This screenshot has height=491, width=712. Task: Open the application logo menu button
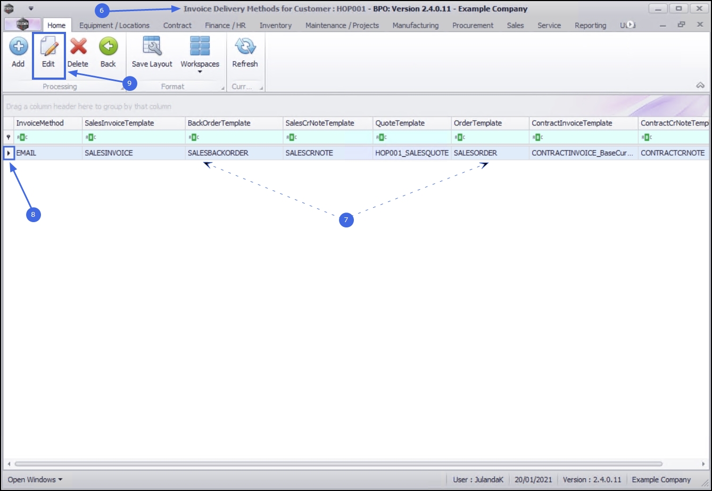pyautogui.click(x=22, y=24)
